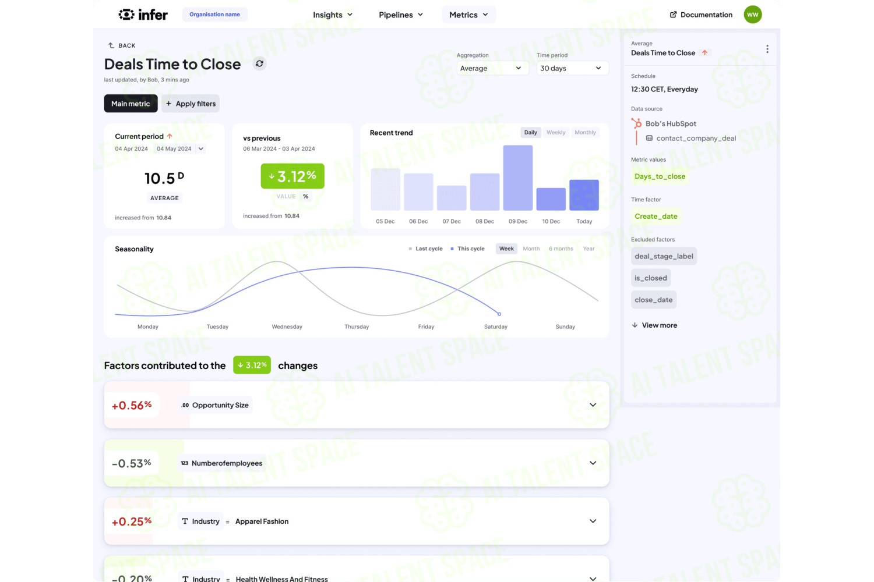Open the Pipelines menu

pyautogui.click(x=401, y=15)
